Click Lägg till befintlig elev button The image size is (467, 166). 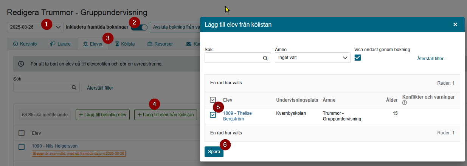point(103,114)
